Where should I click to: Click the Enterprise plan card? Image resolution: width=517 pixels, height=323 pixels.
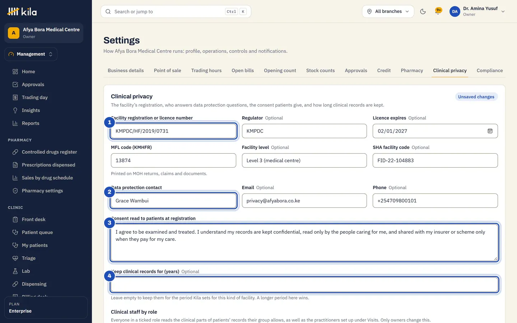(x=46, y=308)
